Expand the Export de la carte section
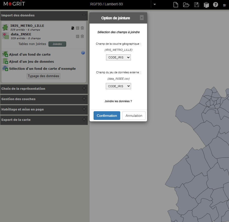Viewport: 229px width, 222px height. pyautogui.click(x=84, y=119)
